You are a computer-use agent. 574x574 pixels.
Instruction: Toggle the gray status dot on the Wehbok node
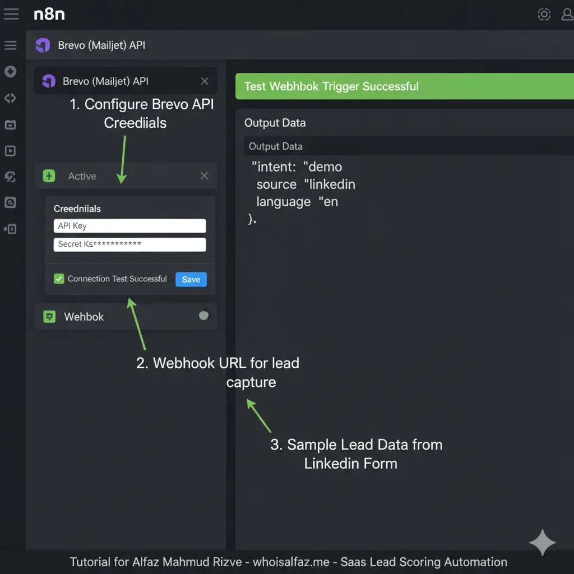point(203,316)
